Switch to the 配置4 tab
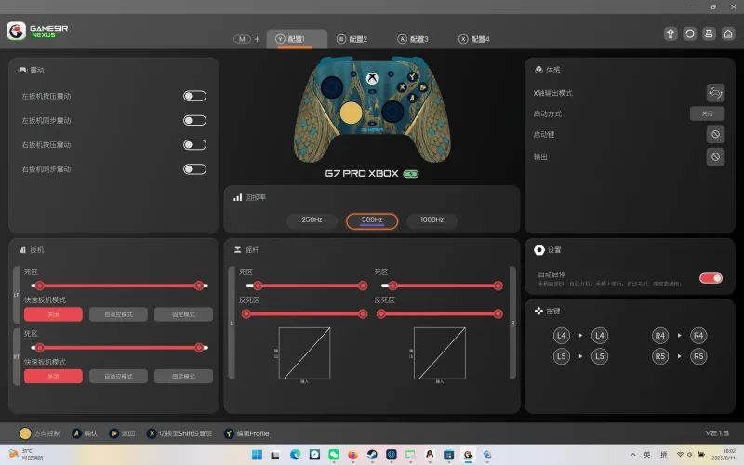 [x=474, y=39]
